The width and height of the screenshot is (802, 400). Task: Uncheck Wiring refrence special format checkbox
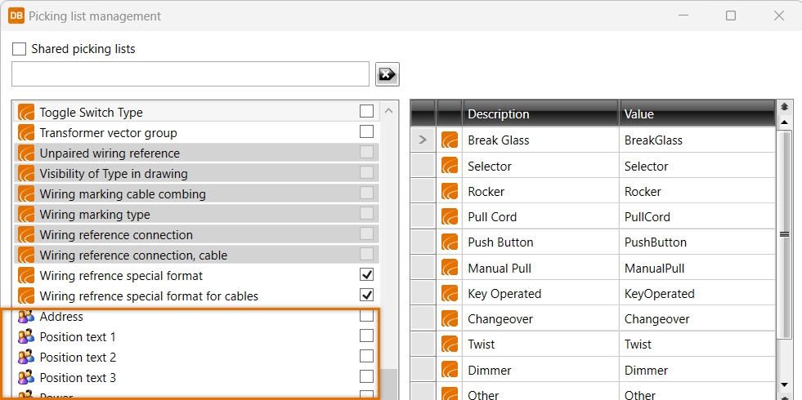[367, 275]
